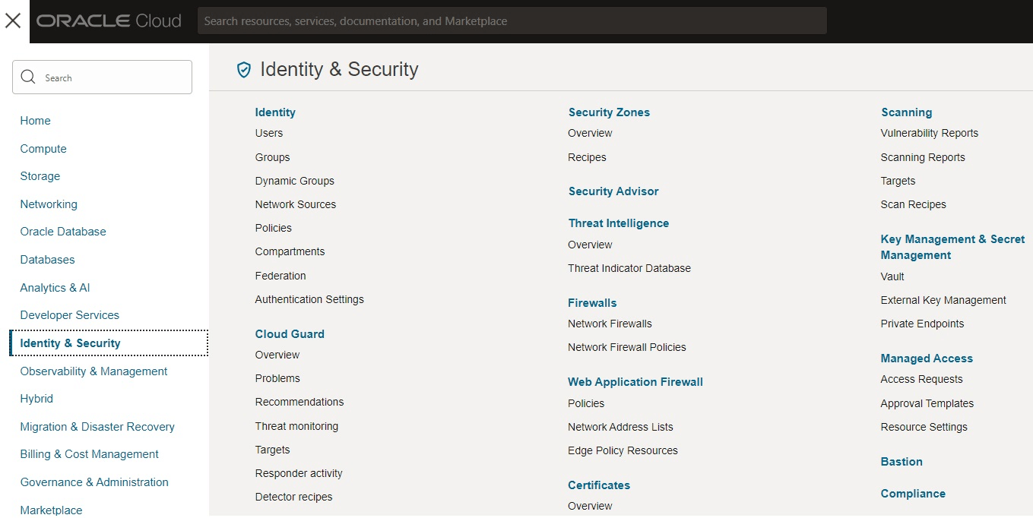The height and width of the screenshot is (518, 1033).
Task: Go to Compartments under Identity
Action: coord(290,251)
